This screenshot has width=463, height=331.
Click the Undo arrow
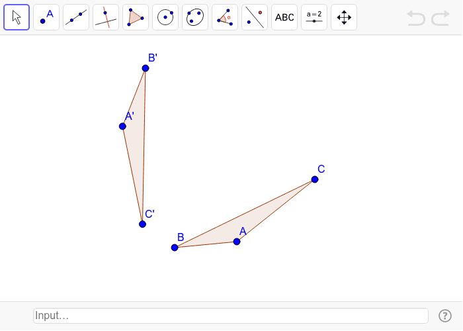coord(416,18)
